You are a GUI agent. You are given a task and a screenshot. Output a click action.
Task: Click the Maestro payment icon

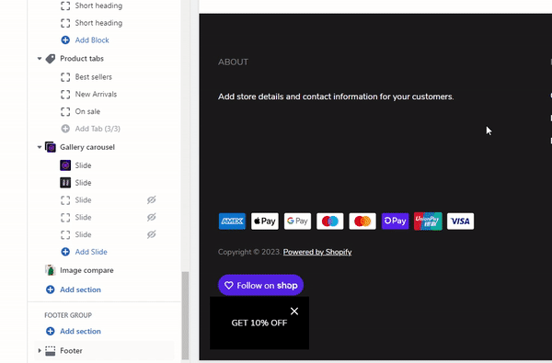[x=330, y=221]
